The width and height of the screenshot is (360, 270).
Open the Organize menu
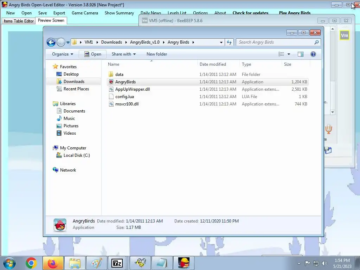click(x=63, y=54)
